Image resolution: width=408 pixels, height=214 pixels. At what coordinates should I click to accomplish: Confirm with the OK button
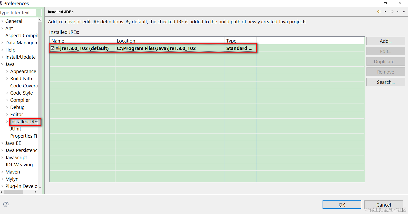(x=342, y=205)
